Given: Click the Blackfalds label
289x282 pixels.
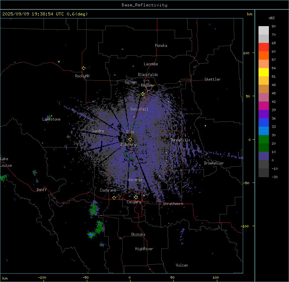Looking at the screenshot, I should pos(148,75).
